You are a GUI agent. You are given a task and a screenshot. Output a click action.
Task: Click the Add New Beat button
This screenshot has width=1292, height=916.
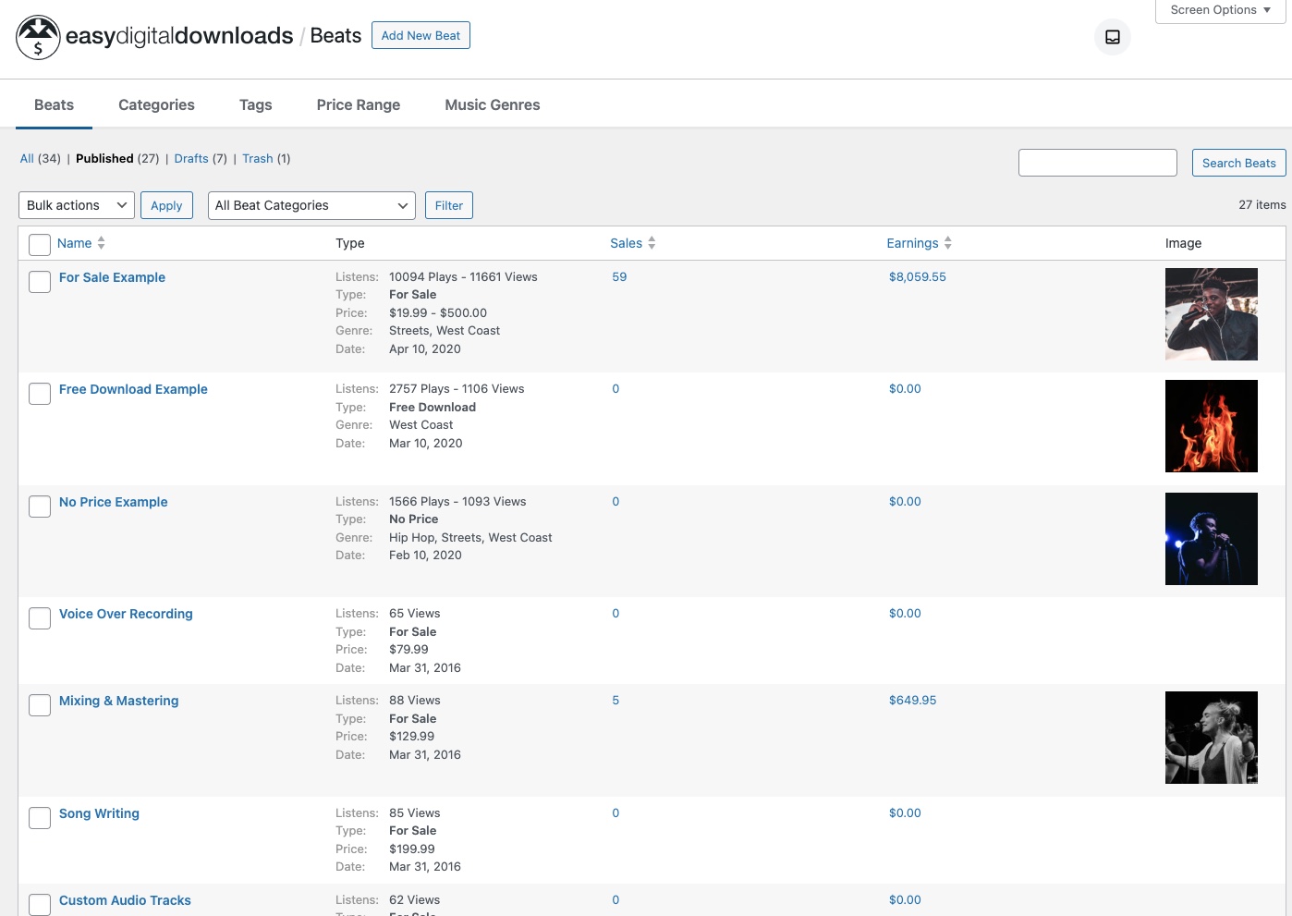[421, 35]
